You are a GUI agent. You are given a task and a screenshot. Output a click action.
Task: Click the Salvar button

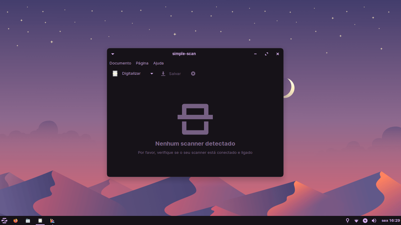[171, 74]
